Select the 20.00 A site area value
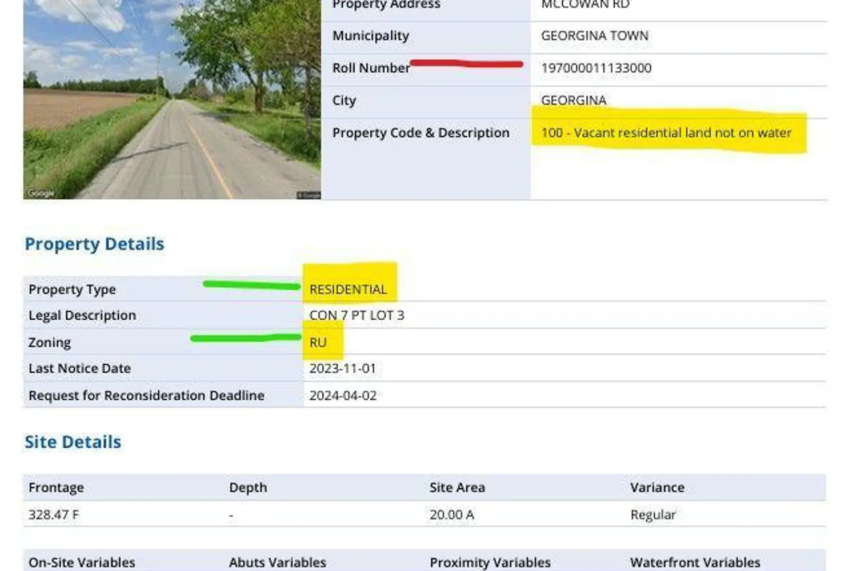The width and height of the screenshot is (857, 571). coord(451,514)
